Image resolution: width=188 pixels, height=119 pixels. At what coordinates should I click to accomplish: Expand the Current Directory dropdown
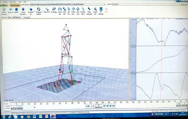(x=104, y=5)
